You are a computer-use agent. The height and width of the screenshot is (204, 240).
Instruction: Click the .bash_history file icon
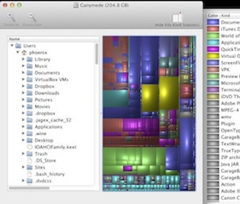click(x=30, y=174)
